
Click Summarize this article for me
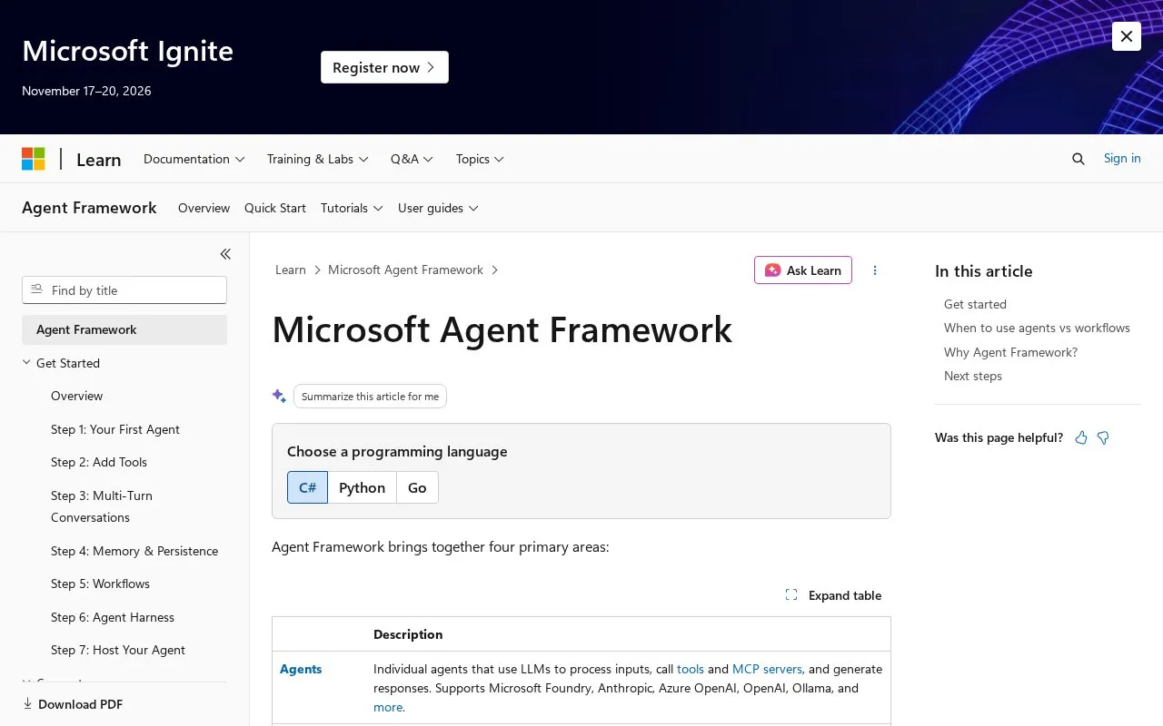click(370, 396)
